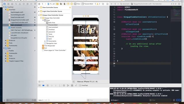Toggle passwordtext outlet connection circle
Image resolution: width=184 pixels, height=104 pixels.
[x=114, y=29]
